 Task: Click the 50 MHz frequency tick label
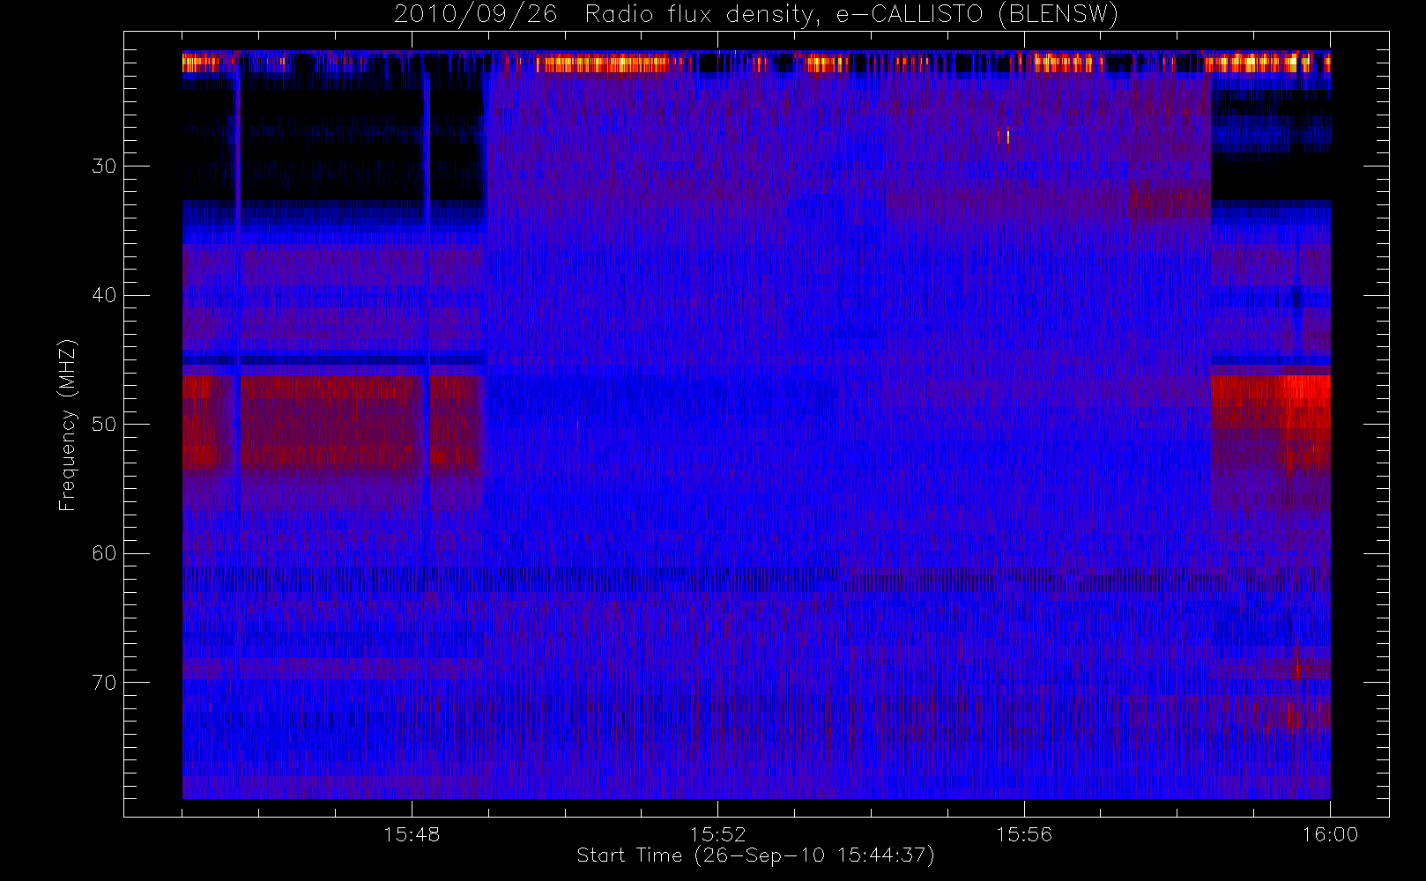[x=104, y=425]
